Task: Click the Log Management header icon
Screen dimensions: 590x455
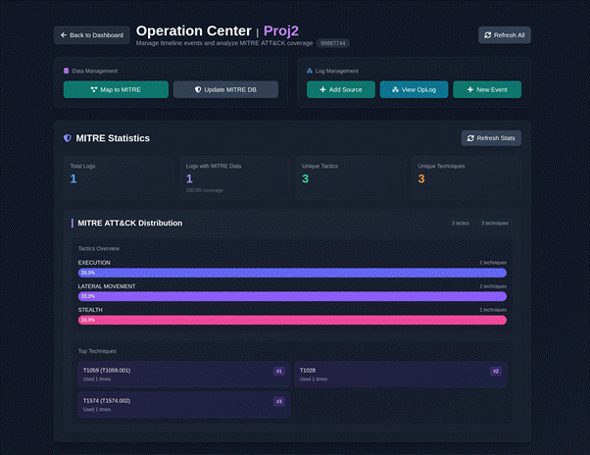Action: [x=310, y=71]
